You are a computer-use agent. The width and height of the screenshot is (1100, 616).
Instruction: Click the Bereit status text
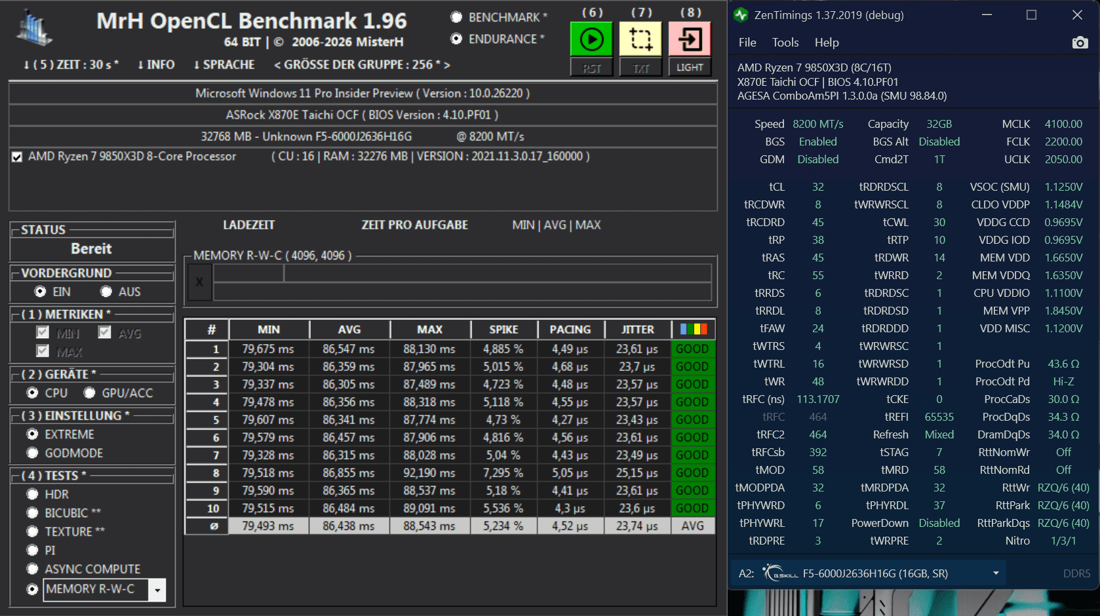[x=91, y=249]
